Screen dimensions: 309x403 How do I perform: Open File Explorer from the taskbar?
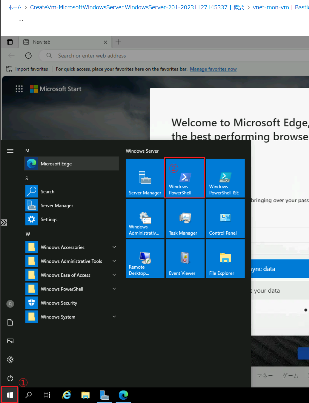click(x=86, y=395)
